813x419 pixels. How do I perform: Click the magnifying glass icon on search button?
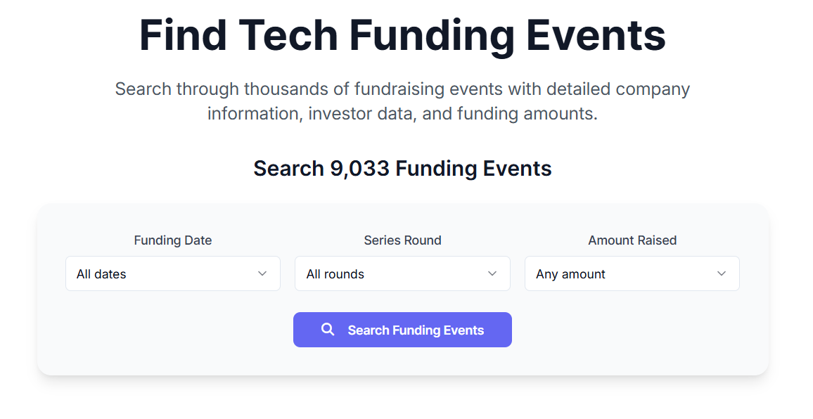(x=327, y=329)
